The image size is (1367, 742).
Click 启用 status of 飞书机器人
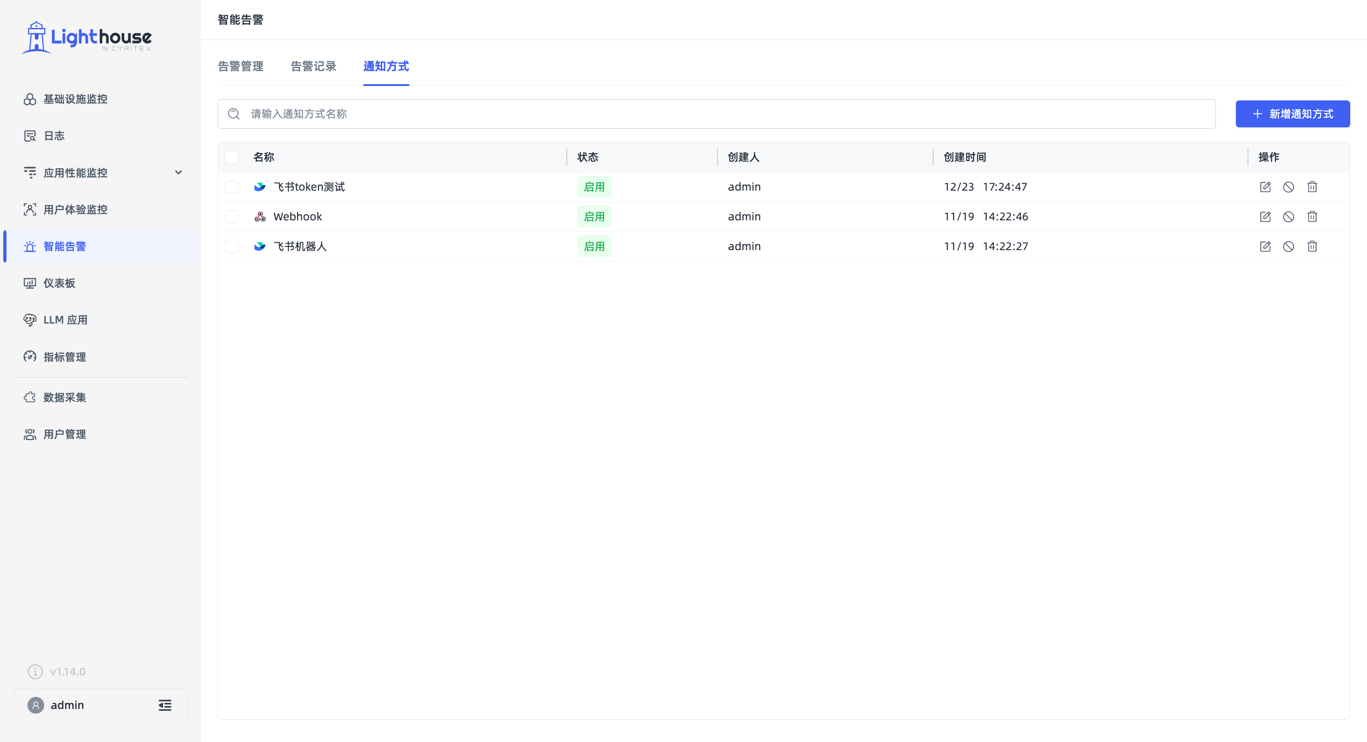[x=594, y=246]
